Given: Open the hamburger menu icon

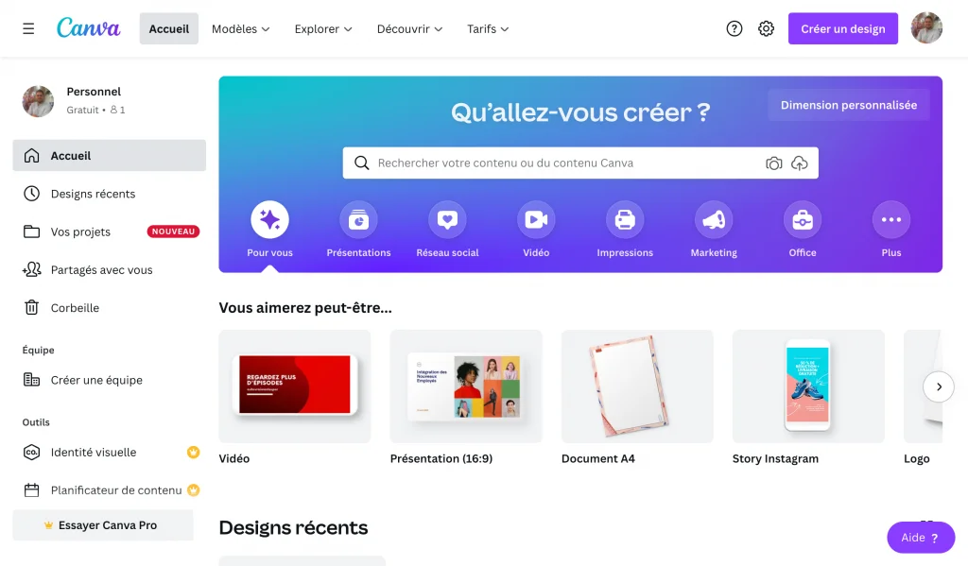Looking at the screenshot, I should (x=28, y=28).
